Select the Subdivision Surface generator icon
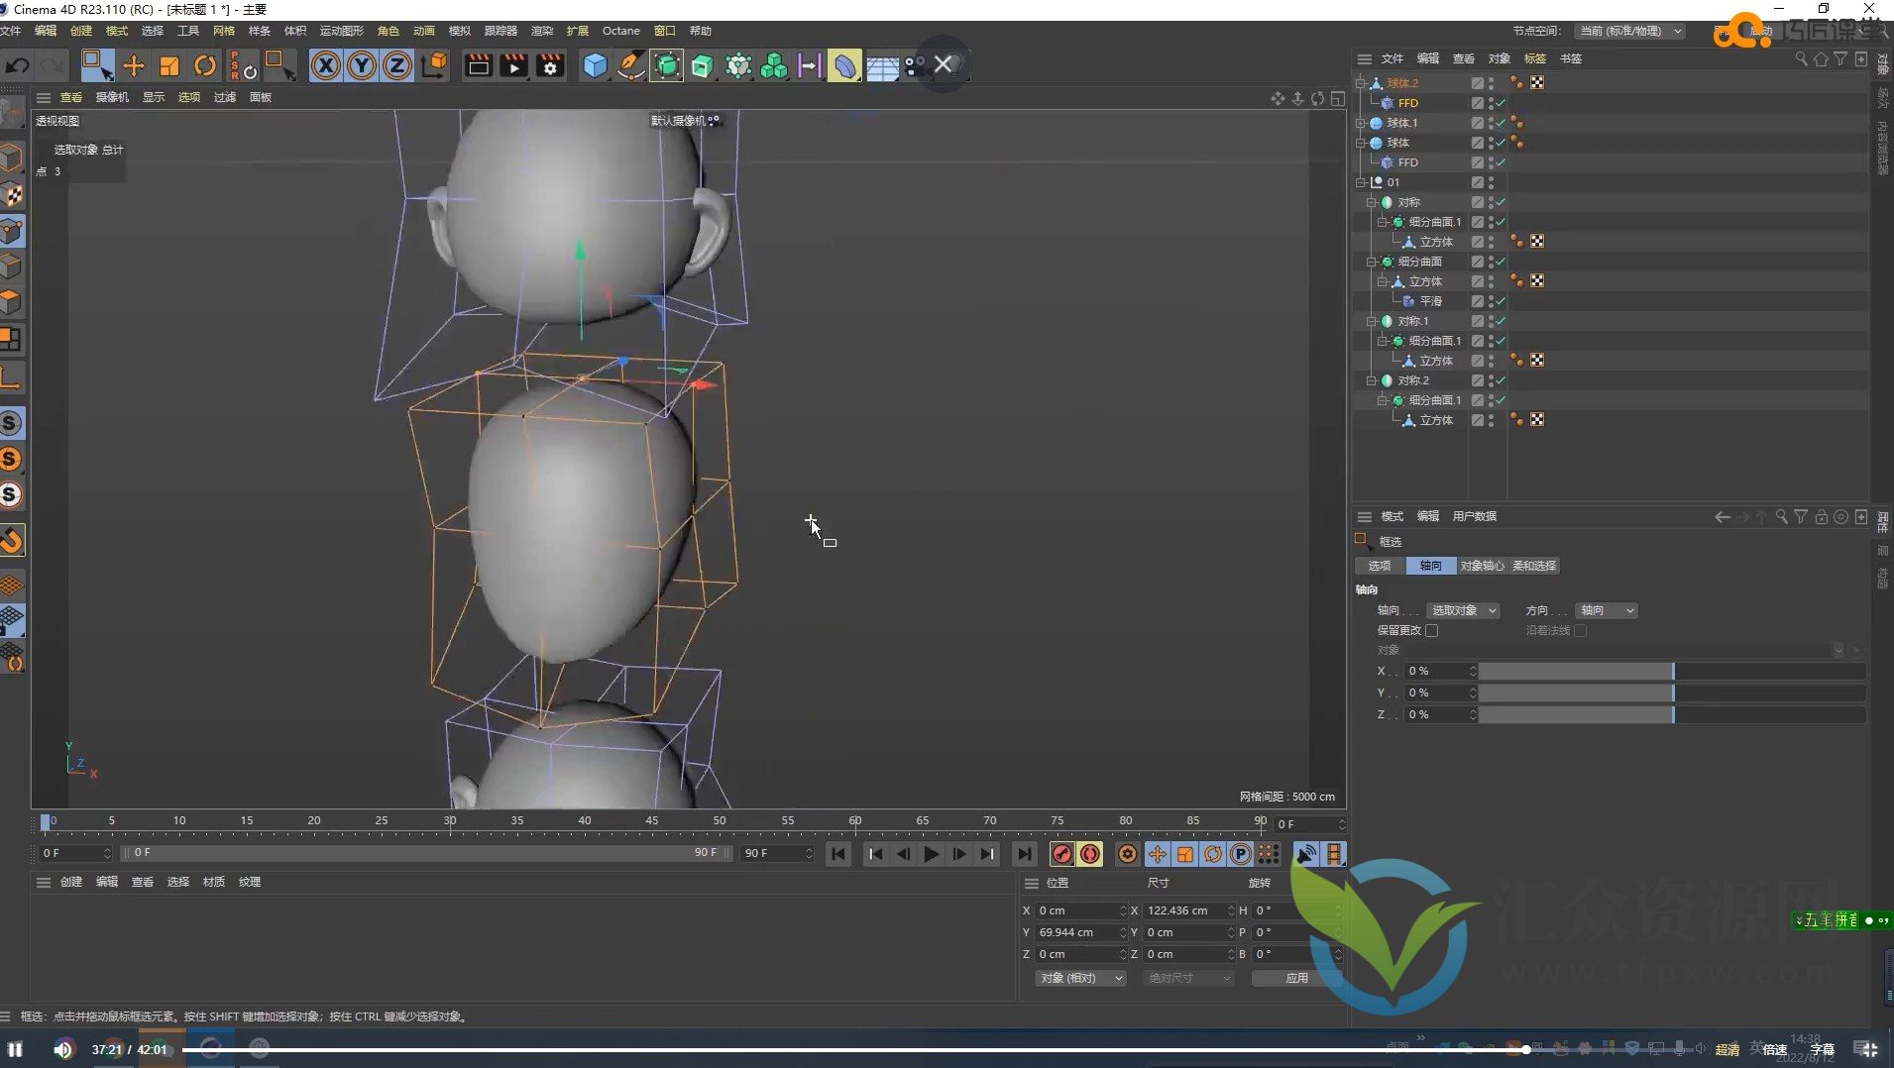 coord(667,64)
